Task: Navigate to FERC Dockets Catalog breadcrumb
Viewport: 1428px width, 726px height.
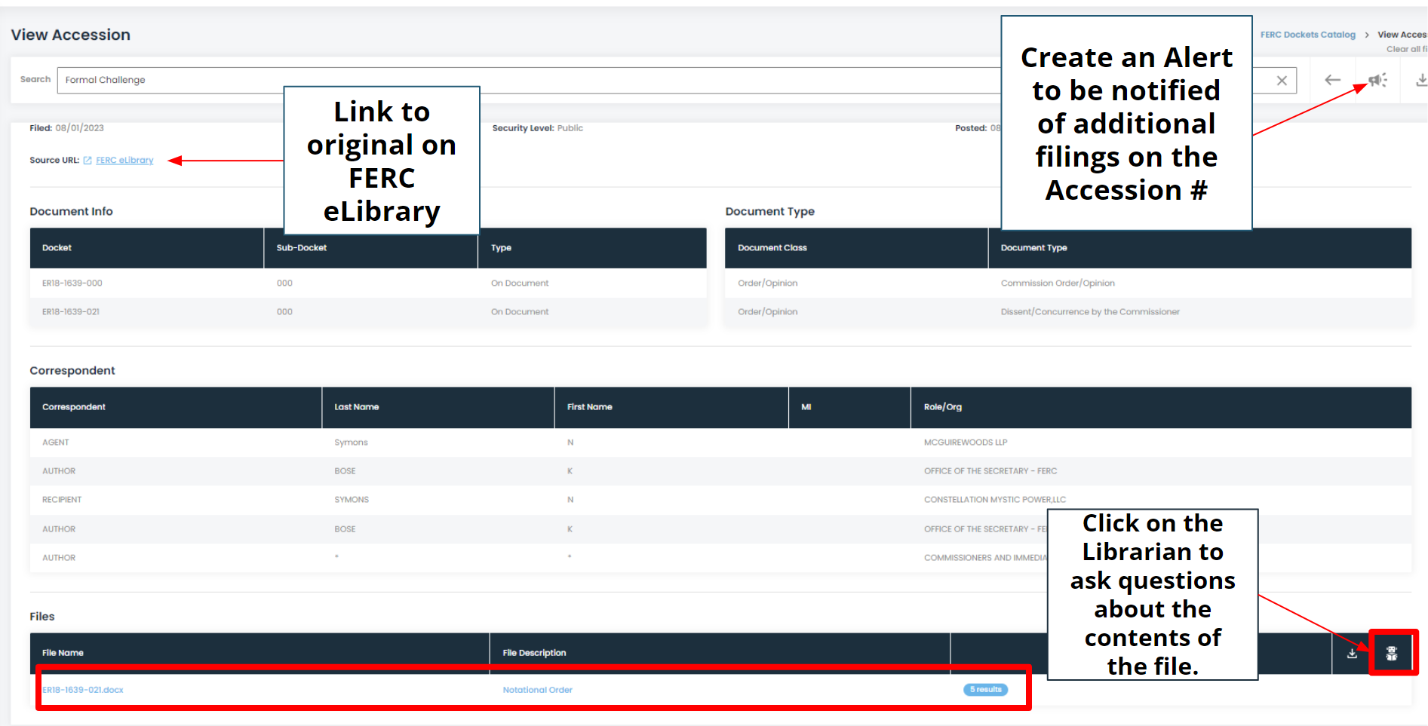Action: [1307, 35]
